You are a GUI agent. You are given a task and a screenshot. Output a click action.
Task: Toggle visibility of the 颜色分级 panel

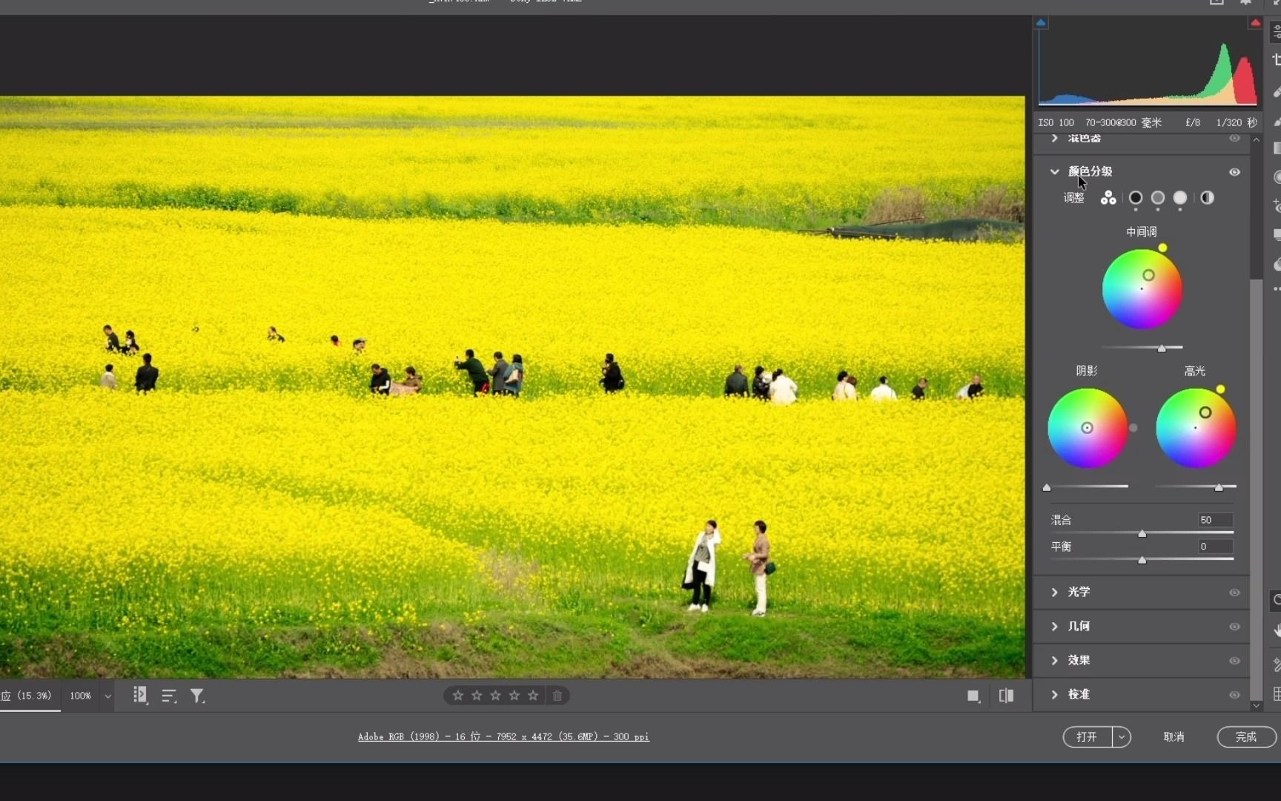(1234, 171)
